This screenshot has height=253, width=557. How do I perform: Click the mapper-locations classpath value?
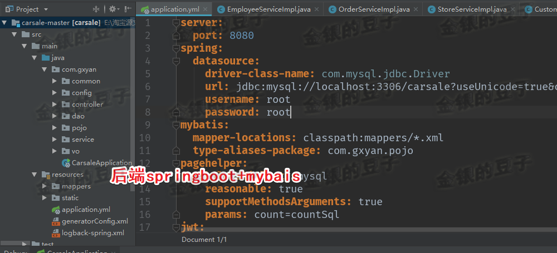tap(373, 138)
